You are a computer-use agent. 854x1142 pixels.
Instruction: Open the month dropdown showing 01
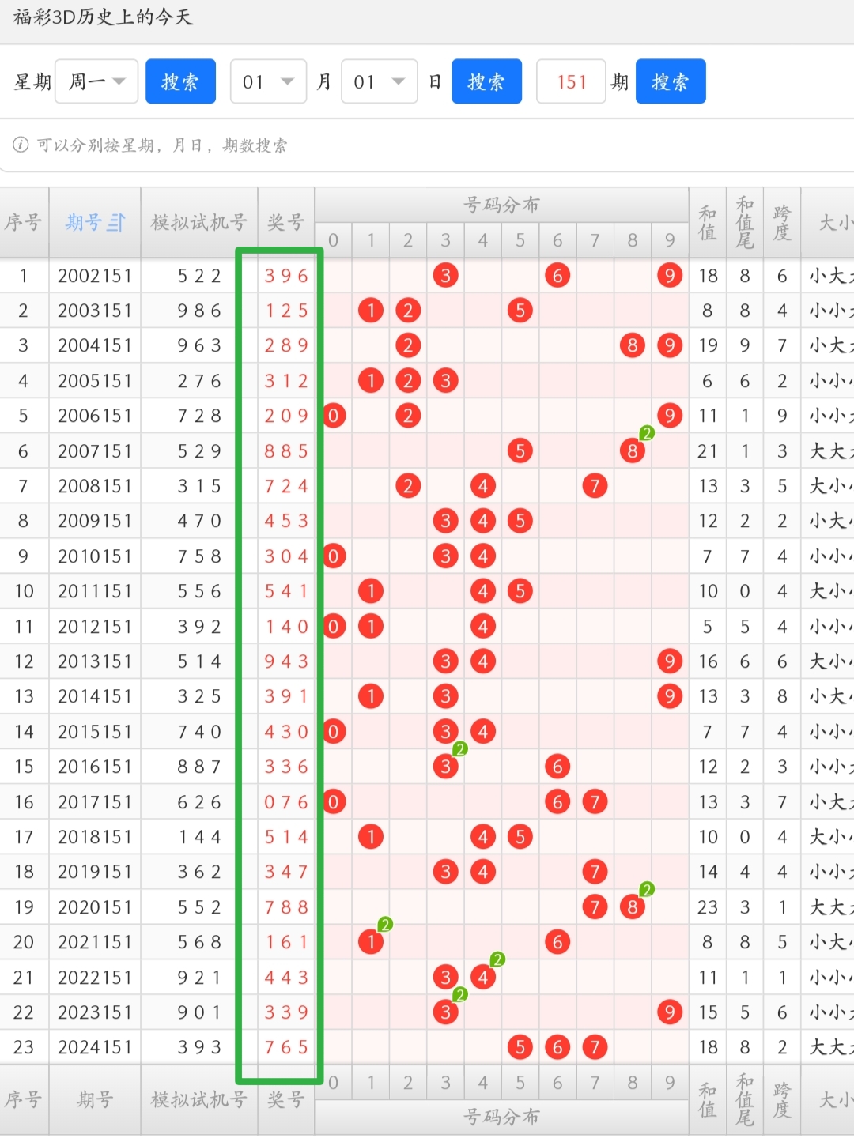268,81
